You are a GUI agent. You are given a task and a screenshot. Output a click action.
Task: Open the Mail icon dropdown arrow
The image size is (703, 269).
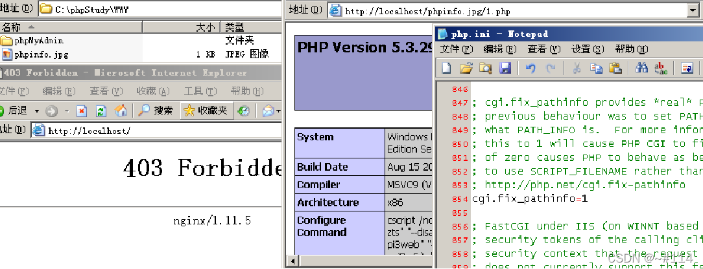[278, 111]
